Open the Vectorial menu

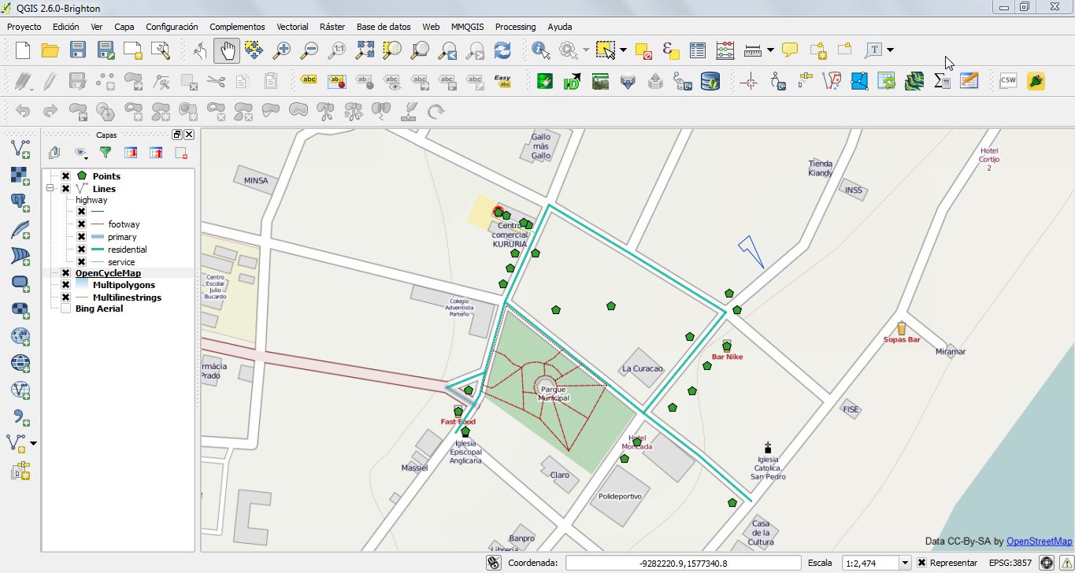tap(292, 27)
